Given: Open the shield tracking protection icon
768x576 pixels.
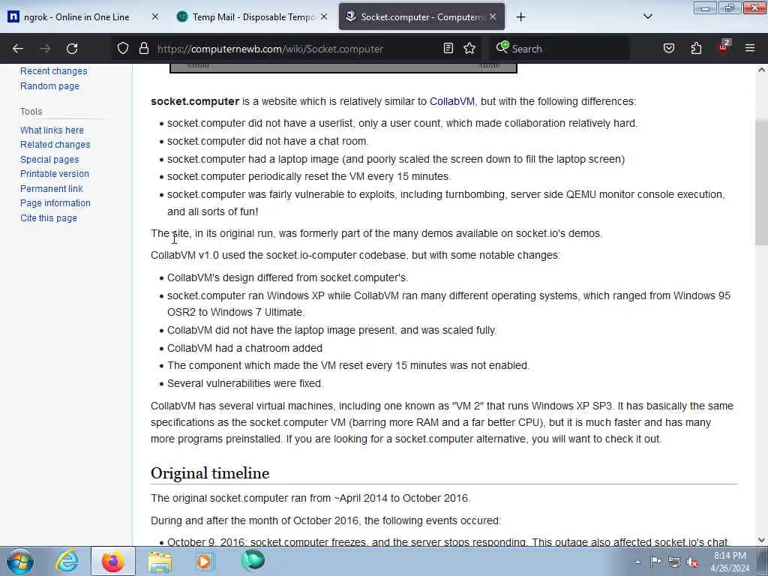Looking at the screenshot, I should point(123,49).
